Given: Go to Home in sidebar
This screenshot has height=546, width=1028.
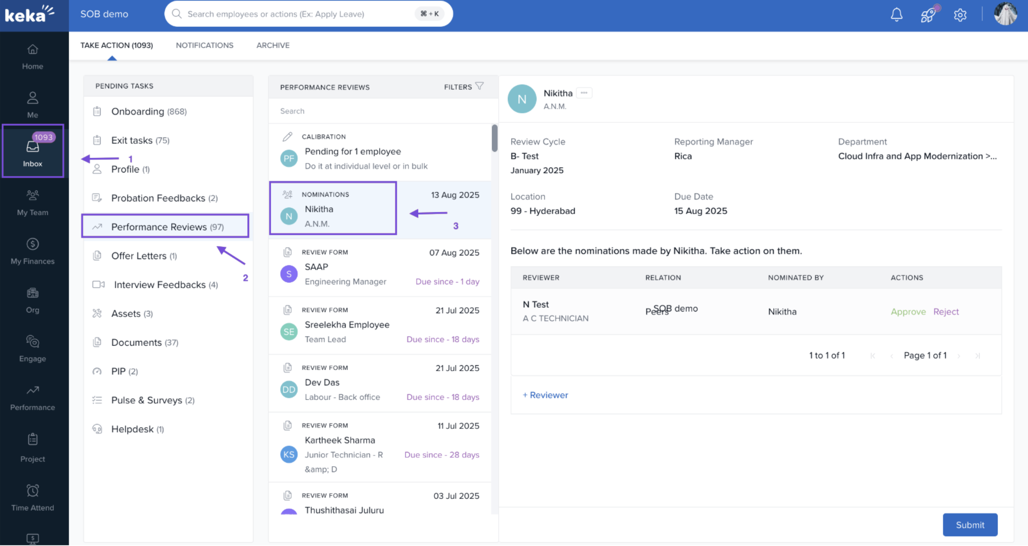Looking at the screenshot, I should pyautogui.click(x=32, y=56).
